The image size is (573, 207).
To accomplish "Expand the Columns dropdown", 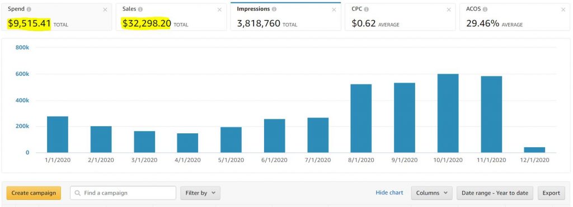I will click(x=431, y=193).
